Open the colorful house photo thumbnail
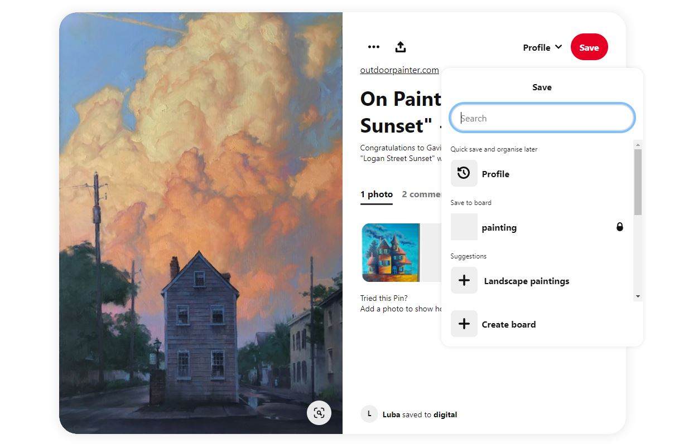The width and height of the screenshot is (679, 444). click(391, 252)
